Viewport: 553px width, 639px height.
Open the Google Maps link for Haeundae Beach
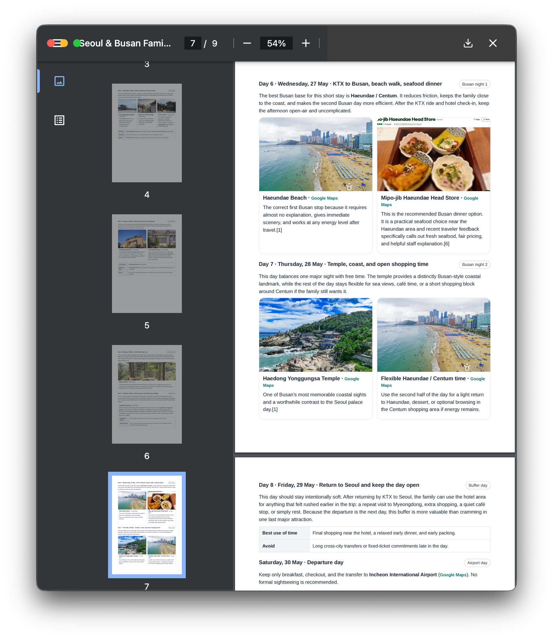click(x=324, y=198)
